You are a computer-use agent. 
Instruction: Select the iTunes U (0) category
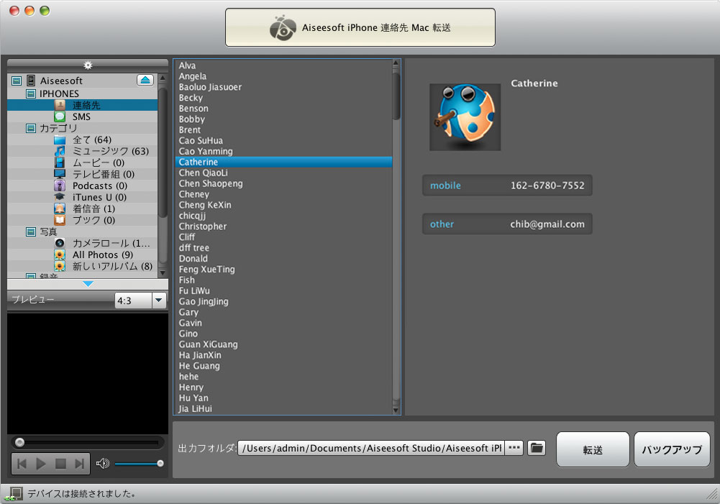coord(99,197)
